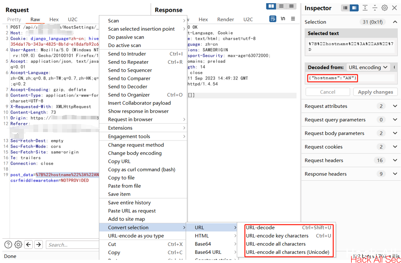Choose Send to Intruder
Viewport: 401px width, 263px height.
point(143,54)
